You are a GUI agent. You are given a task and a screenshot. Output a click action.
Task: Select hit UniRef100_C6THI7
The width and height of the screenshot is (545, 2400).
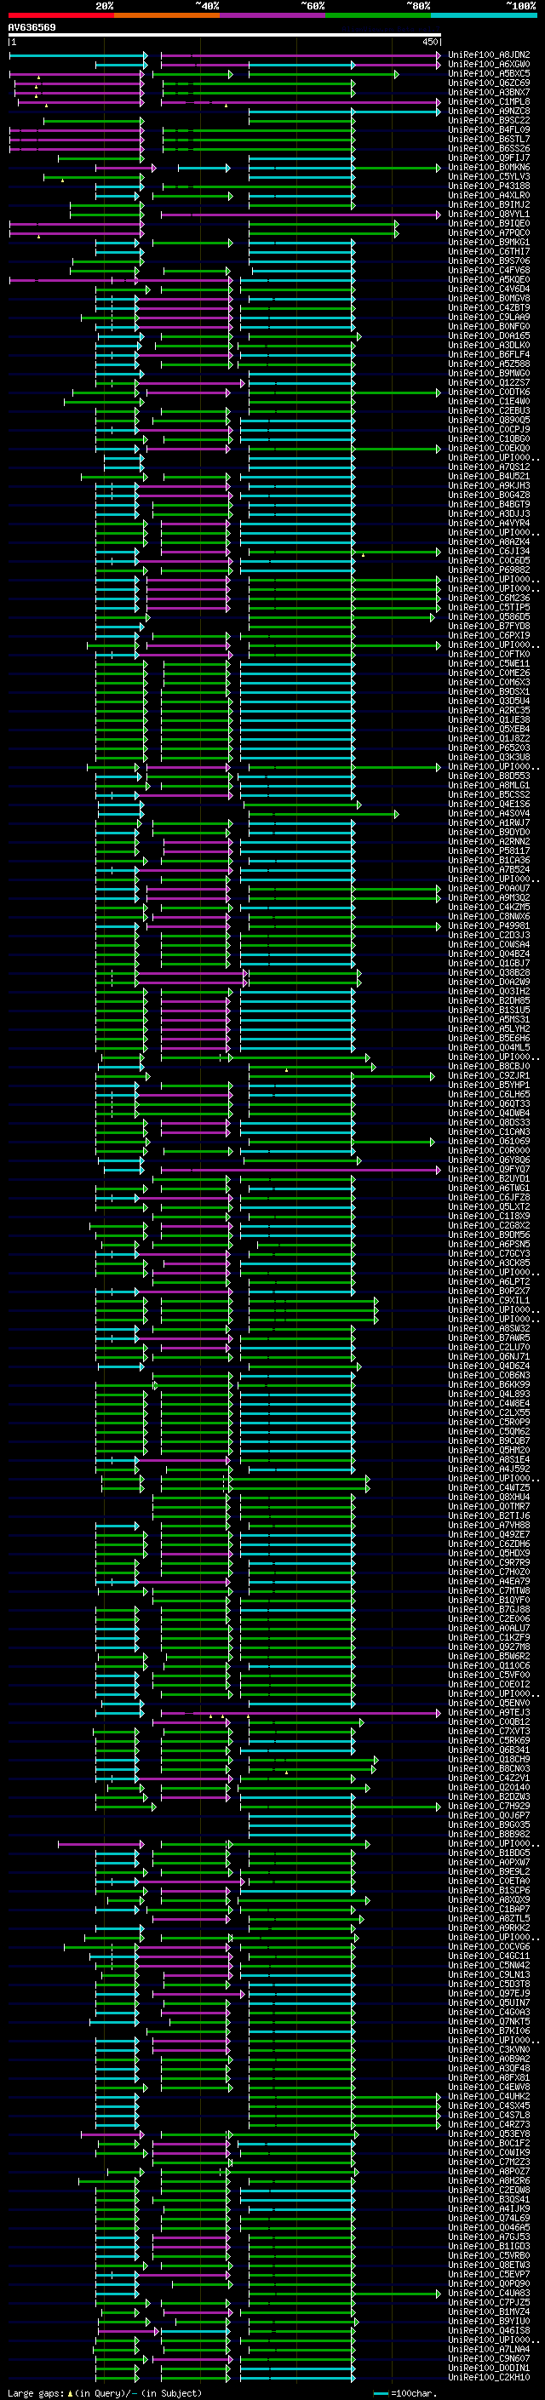pos(489,251)
